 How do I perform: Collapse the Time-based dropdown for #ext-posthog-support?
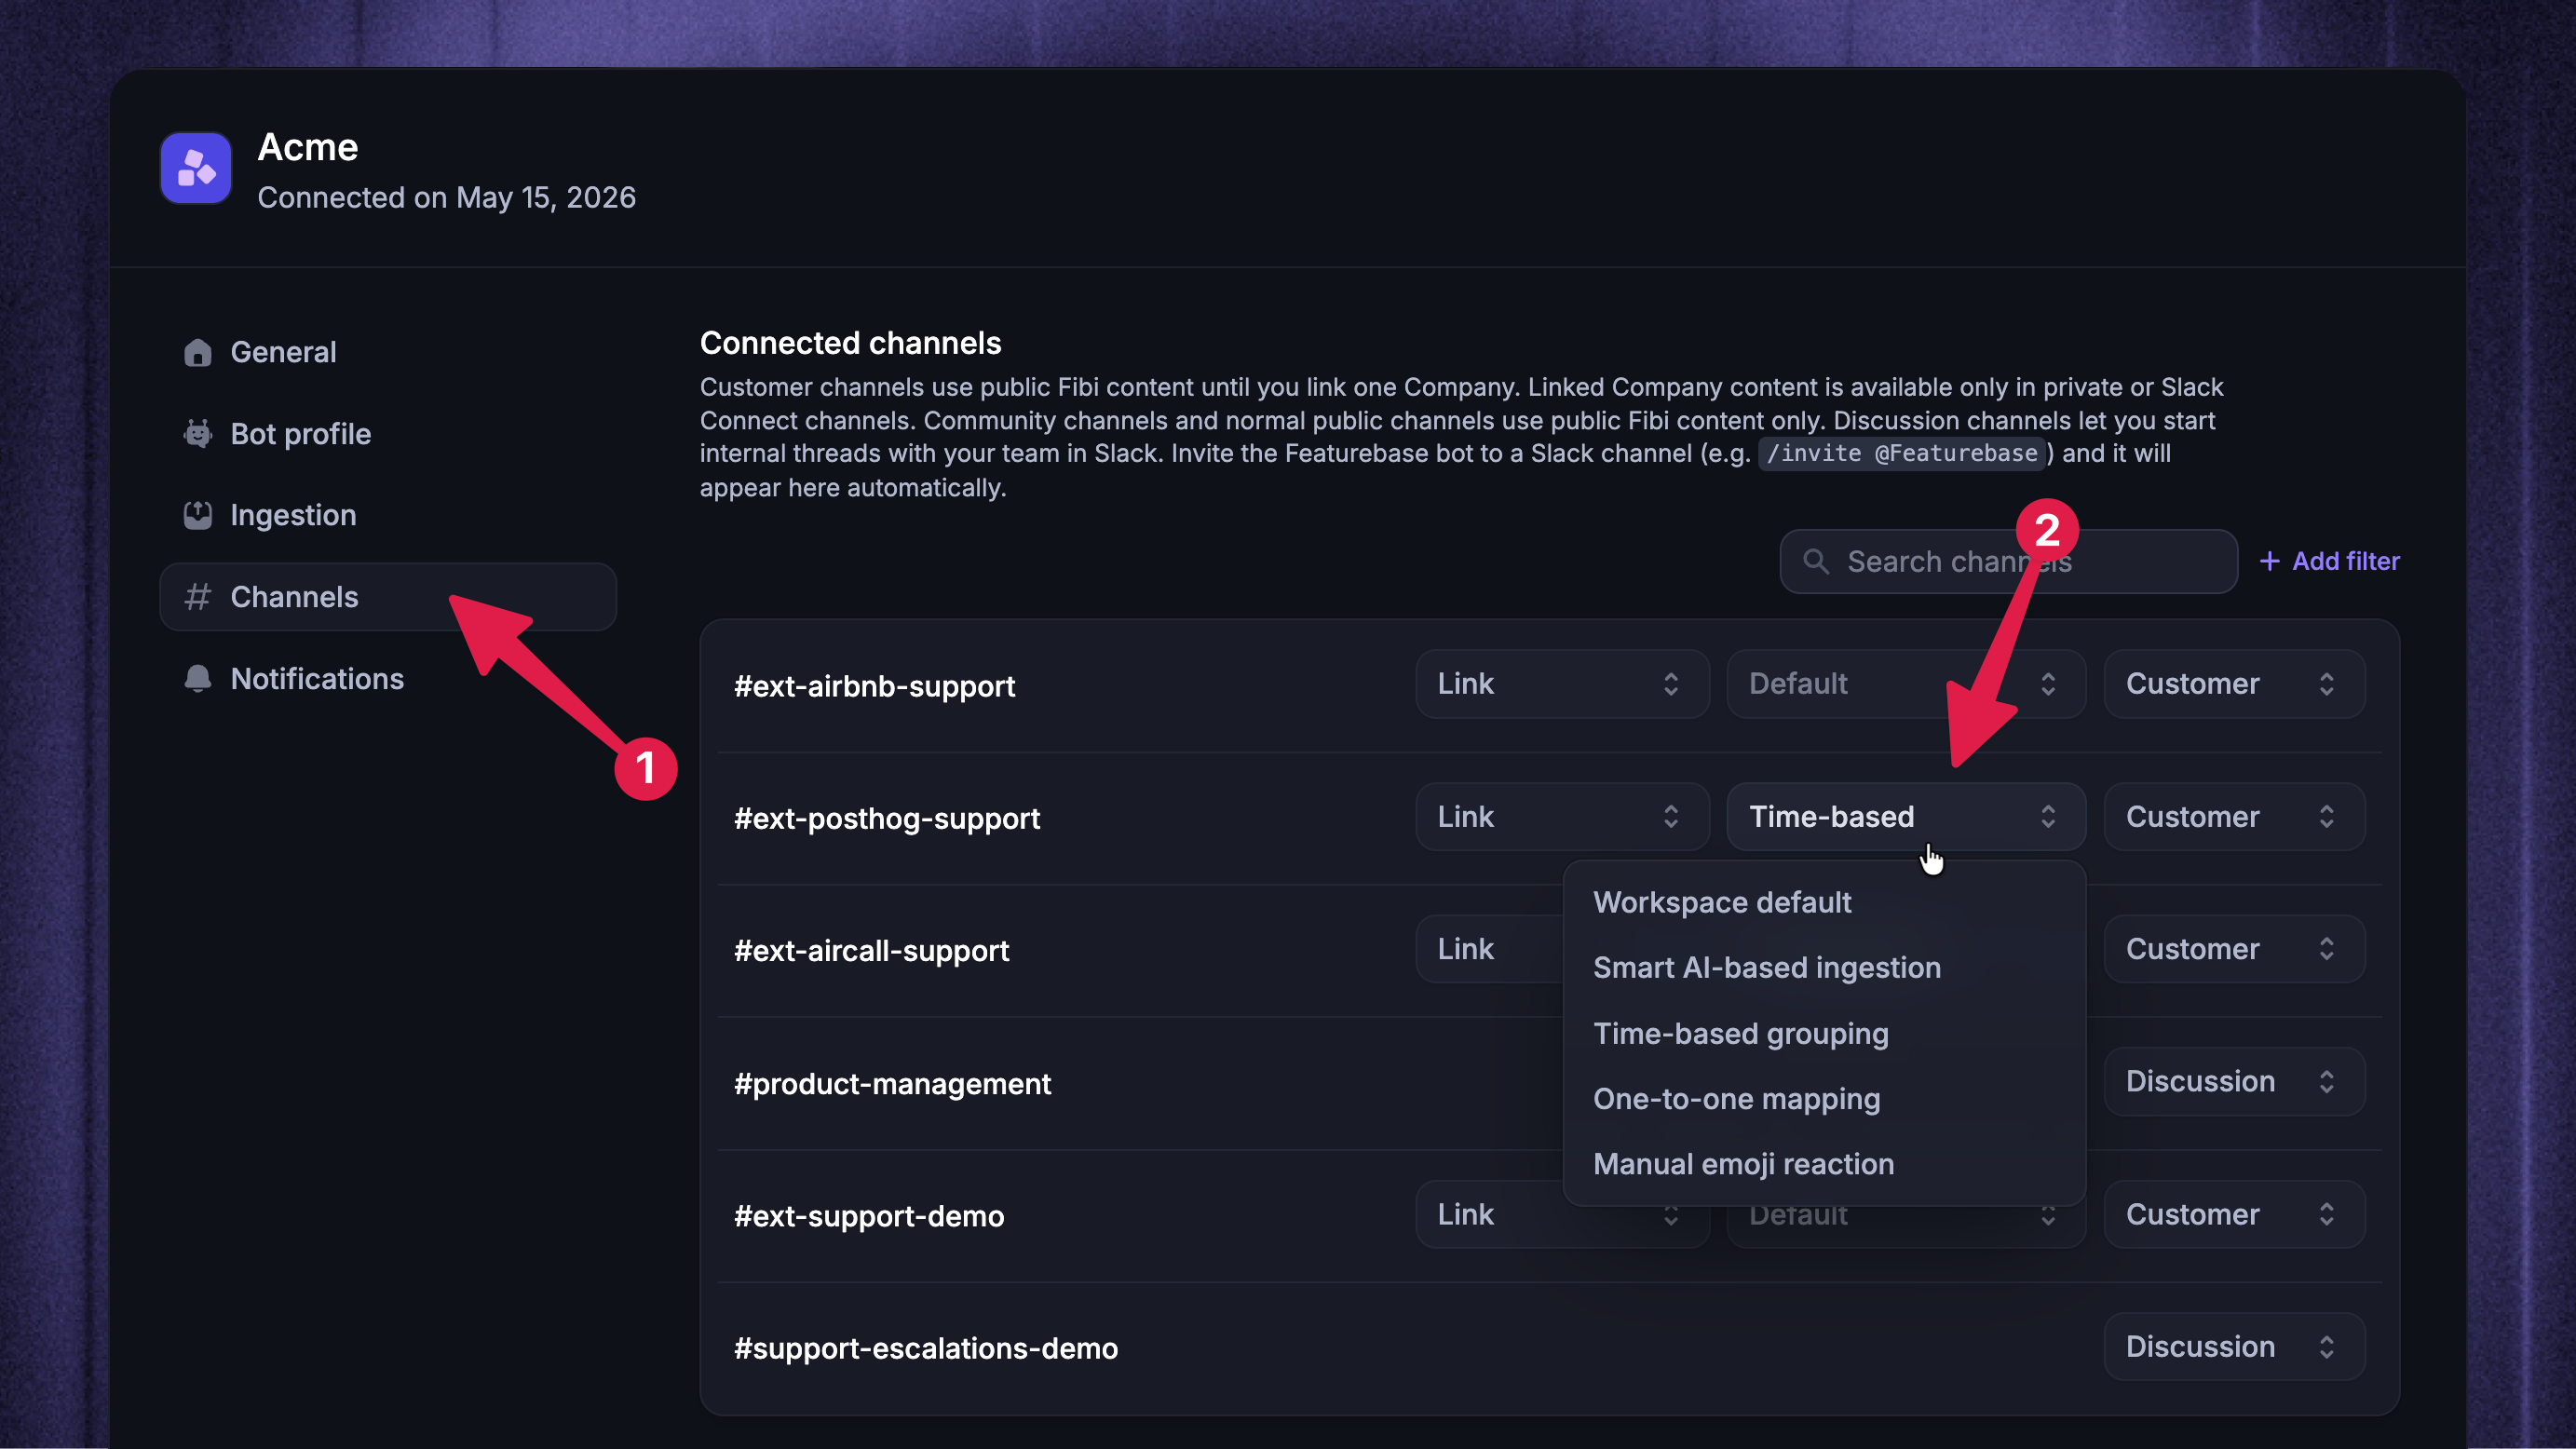tap(1906, 817)
